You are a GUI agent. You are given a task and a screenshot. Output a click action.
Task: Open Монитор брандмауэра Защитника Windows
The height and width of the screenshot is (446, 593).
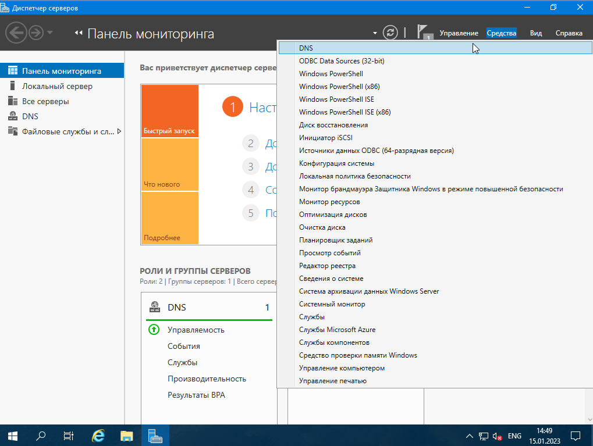coord(435,189)
